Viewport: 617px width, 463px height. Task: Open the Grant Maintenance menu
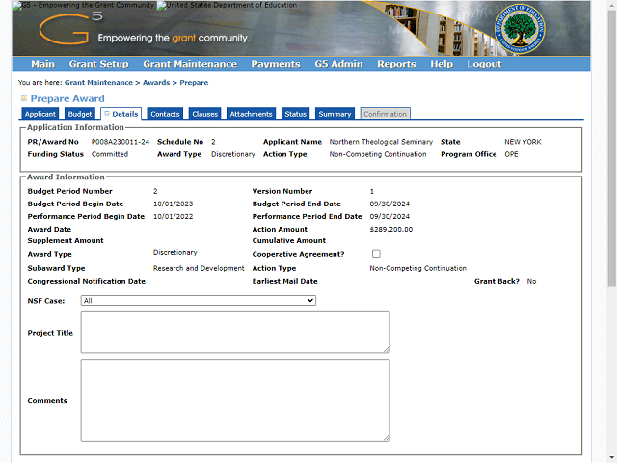point(189,64)
